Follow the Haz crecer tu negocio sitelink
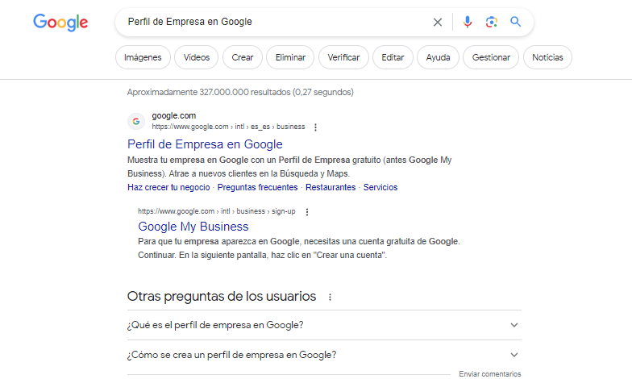 point(168,187)
